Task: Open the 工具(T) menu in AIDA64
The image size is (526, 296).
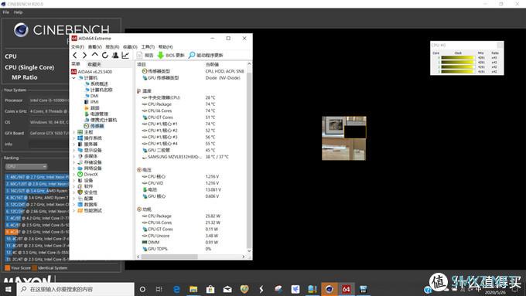Action: (x=148, y=47)
